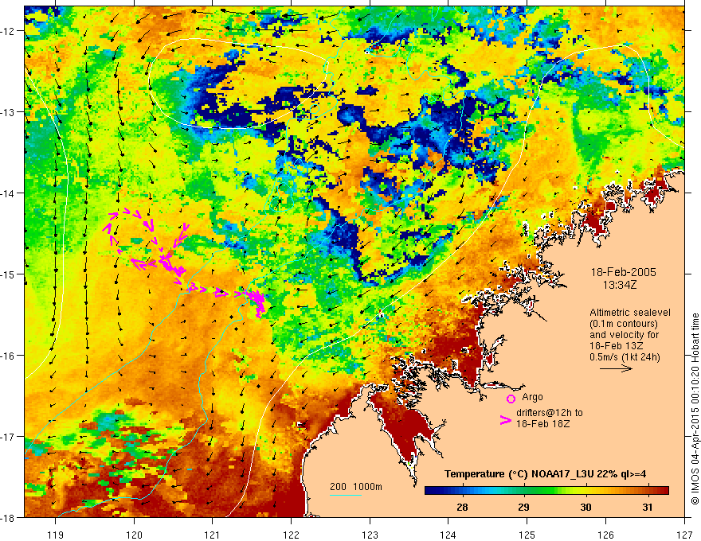Click the '200 1000m' bathymetry label
This screenshot has width=701, height=541.
(x=356, y=487)
